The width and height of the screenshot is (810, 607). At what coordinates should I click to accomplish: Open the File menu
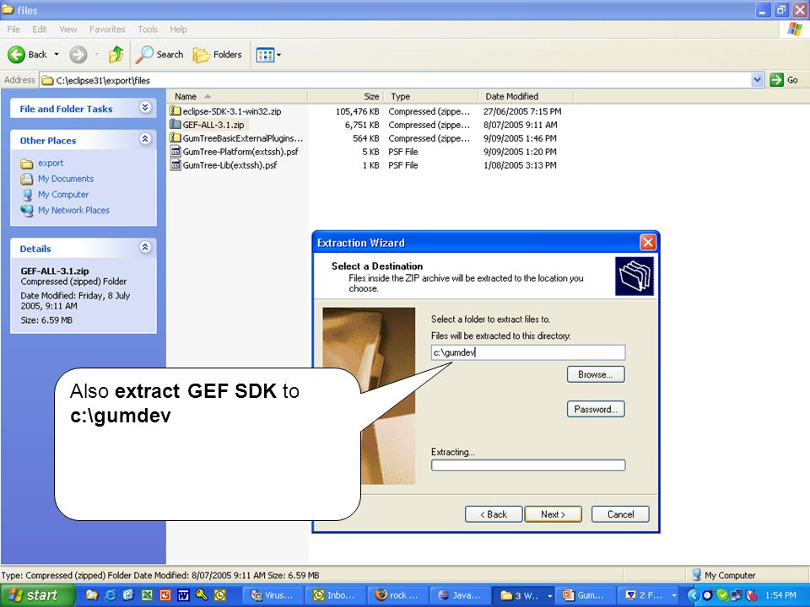(13, 30)
